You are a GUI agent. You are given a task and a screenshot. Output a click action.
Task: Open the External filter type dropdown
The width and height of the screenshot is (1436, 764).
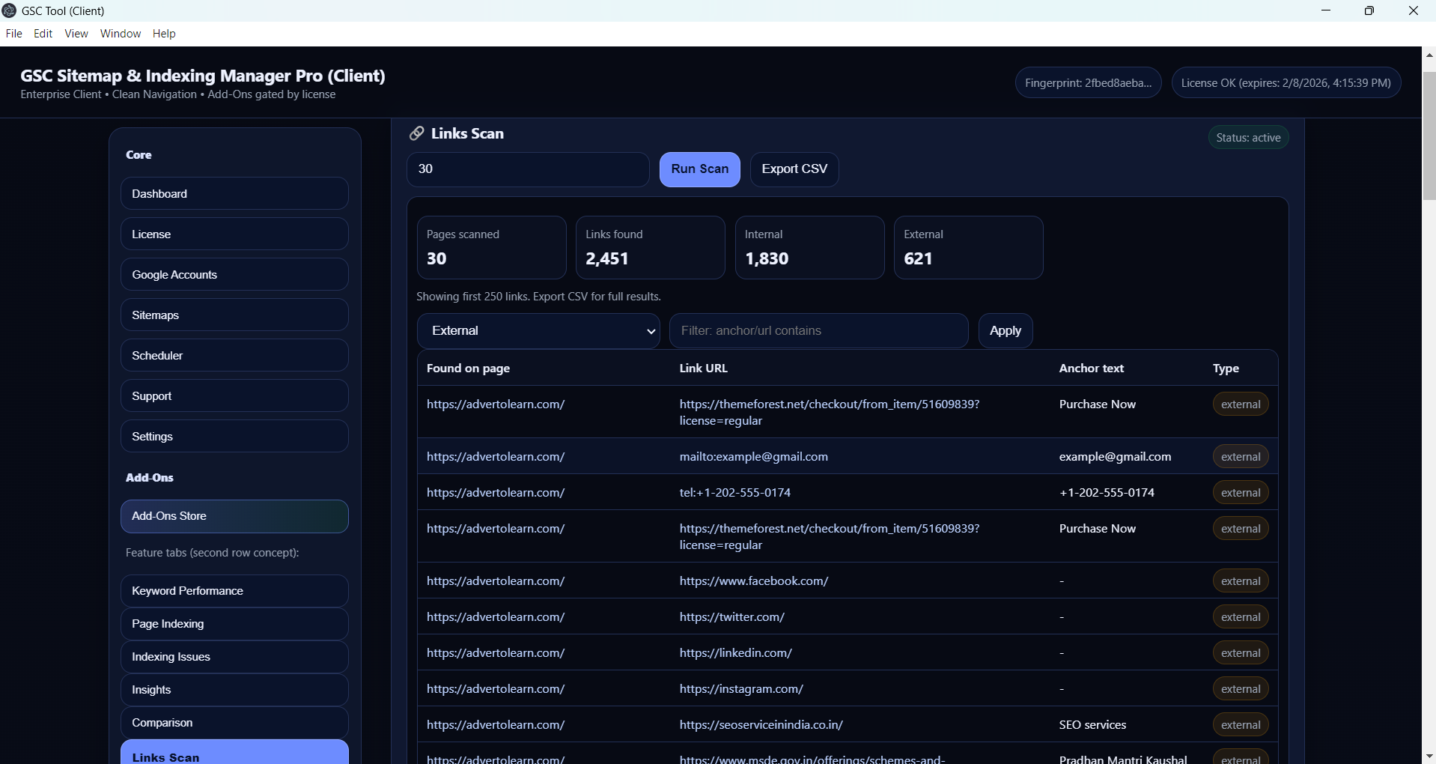(x=538, y=330)
